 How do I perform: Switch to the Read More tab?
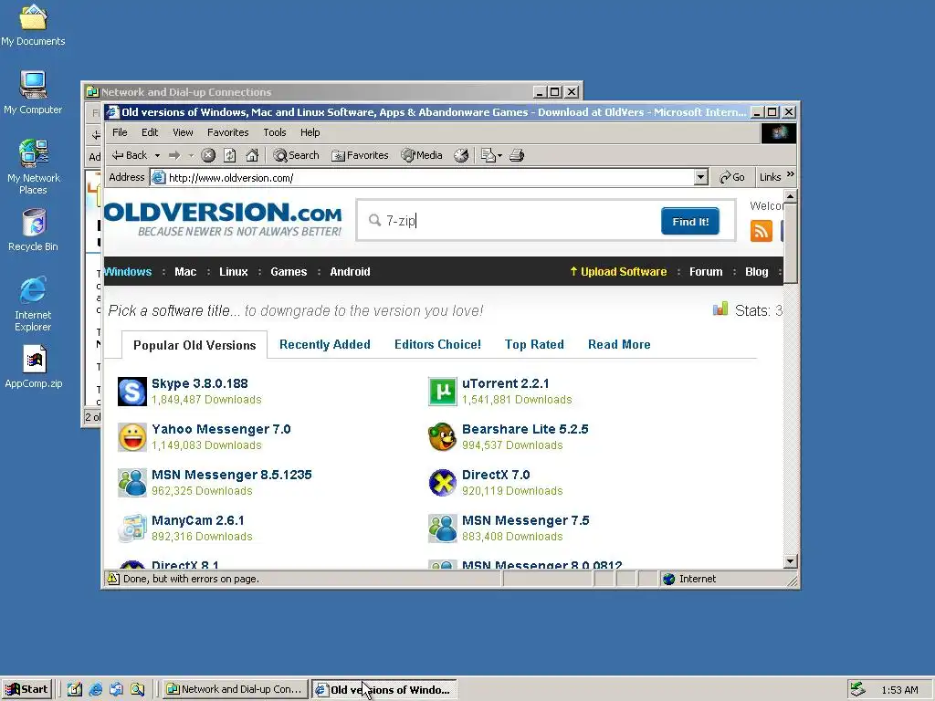[619, 344]
